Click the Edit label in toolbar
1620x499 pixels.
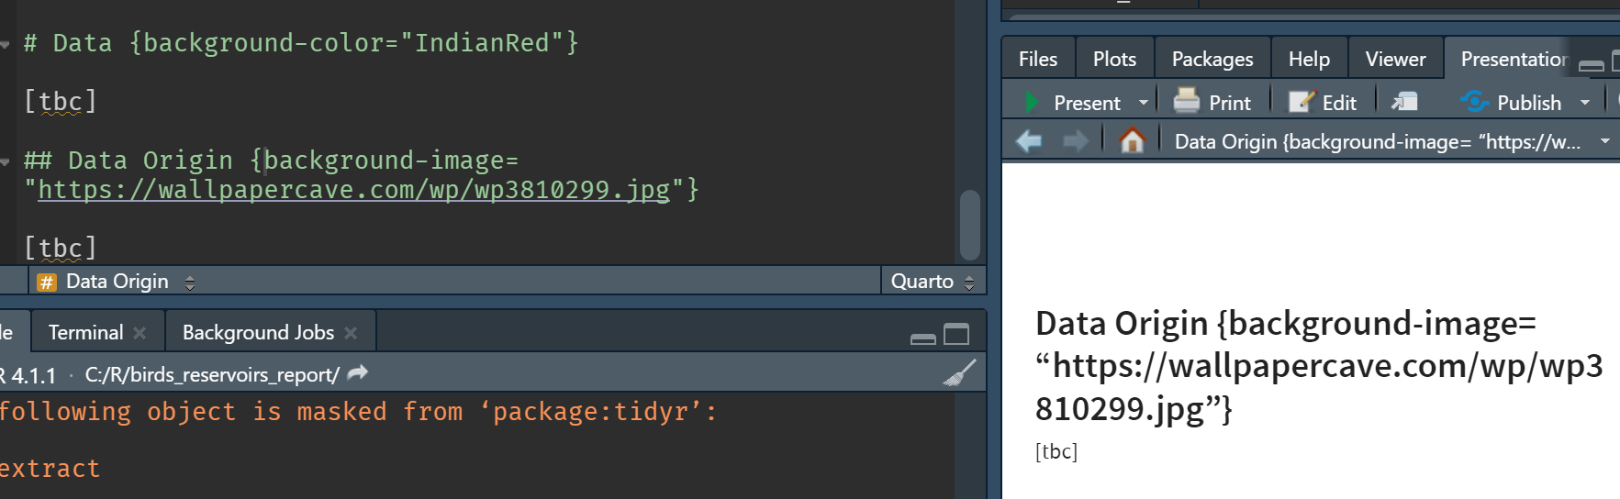(x=1339, y=103)
